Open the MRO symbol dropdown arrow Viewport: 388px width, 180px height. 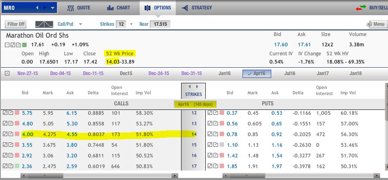tap(52, 8)
